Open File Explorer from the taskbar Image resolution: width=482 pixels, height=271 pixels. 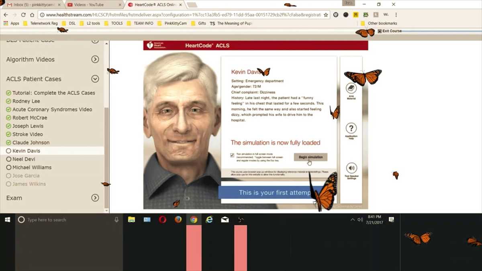[131, 220]
